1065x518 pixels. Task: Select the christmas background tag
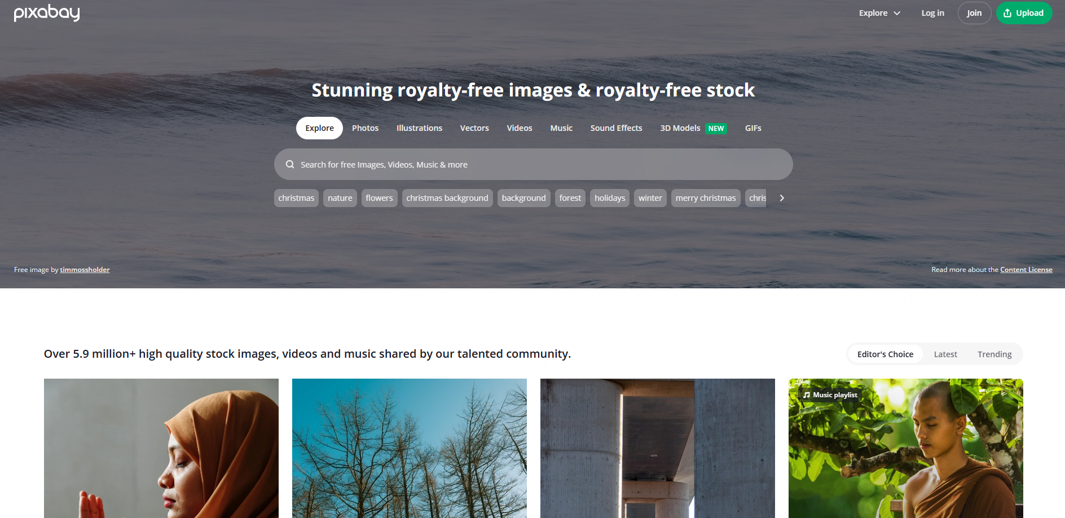[447, 198]
